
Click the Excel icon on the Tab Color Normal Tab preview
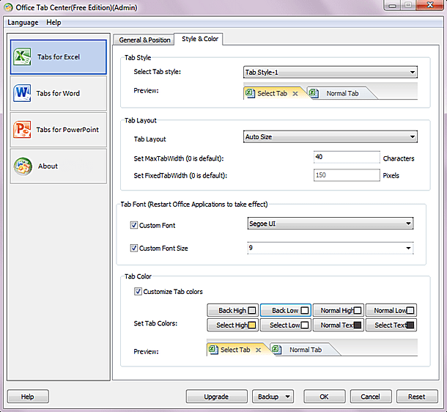click(276, 349)
